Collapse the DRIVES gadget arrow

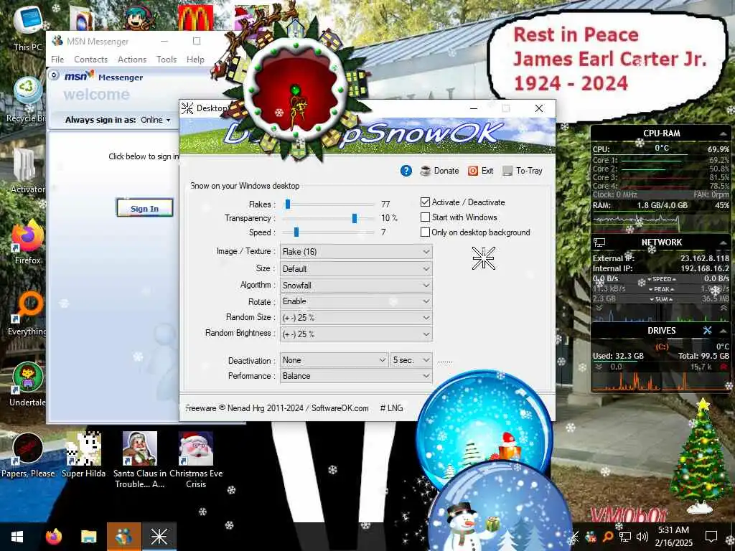click(x=724, y=331)
